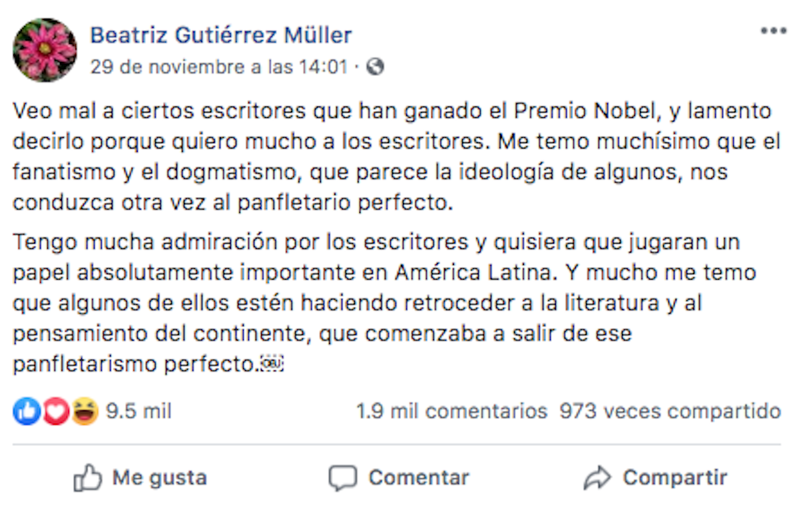Click the paragraph starting with "Tengo mucha admiración"
799x510 pixels.
(376, 304)
